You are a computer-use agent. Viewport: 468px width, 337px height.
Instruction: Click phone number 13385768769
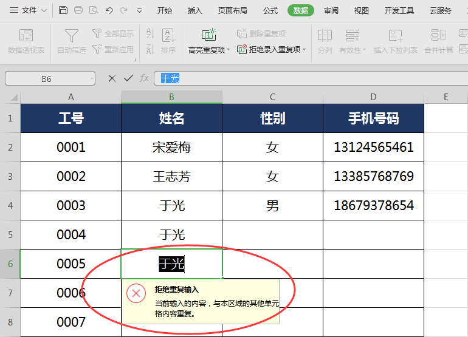pyautogui.click(x=373, y=177)
